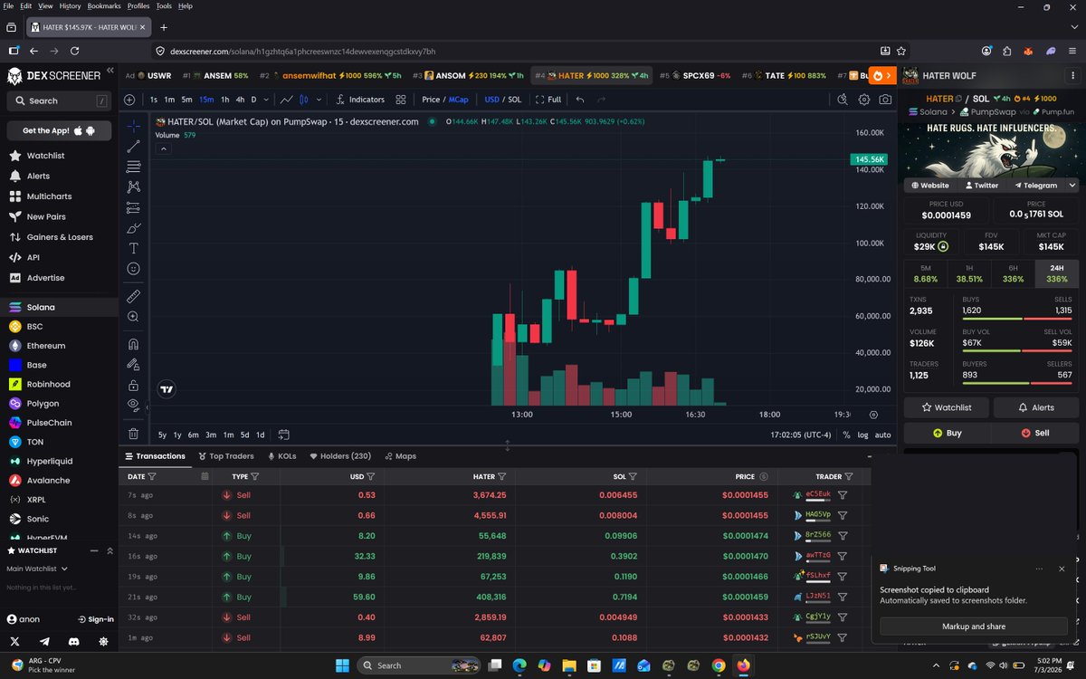The image size is (1086, 679).
Task: Open the token Twitter link
Action: coord(980,185)
